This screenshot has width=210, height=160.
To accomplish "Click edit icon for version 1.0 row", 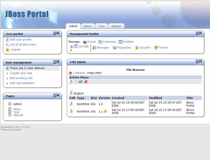I will [71, 104].
